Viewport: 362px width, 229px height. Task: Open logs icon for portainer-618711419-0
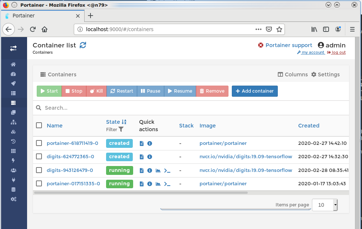(x=142, y=143)
